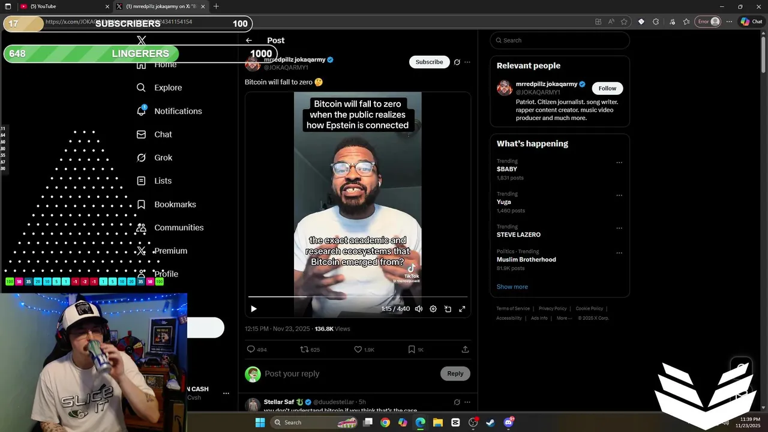Open more options for the post
The image size is (768, 432).
[467, 62]
